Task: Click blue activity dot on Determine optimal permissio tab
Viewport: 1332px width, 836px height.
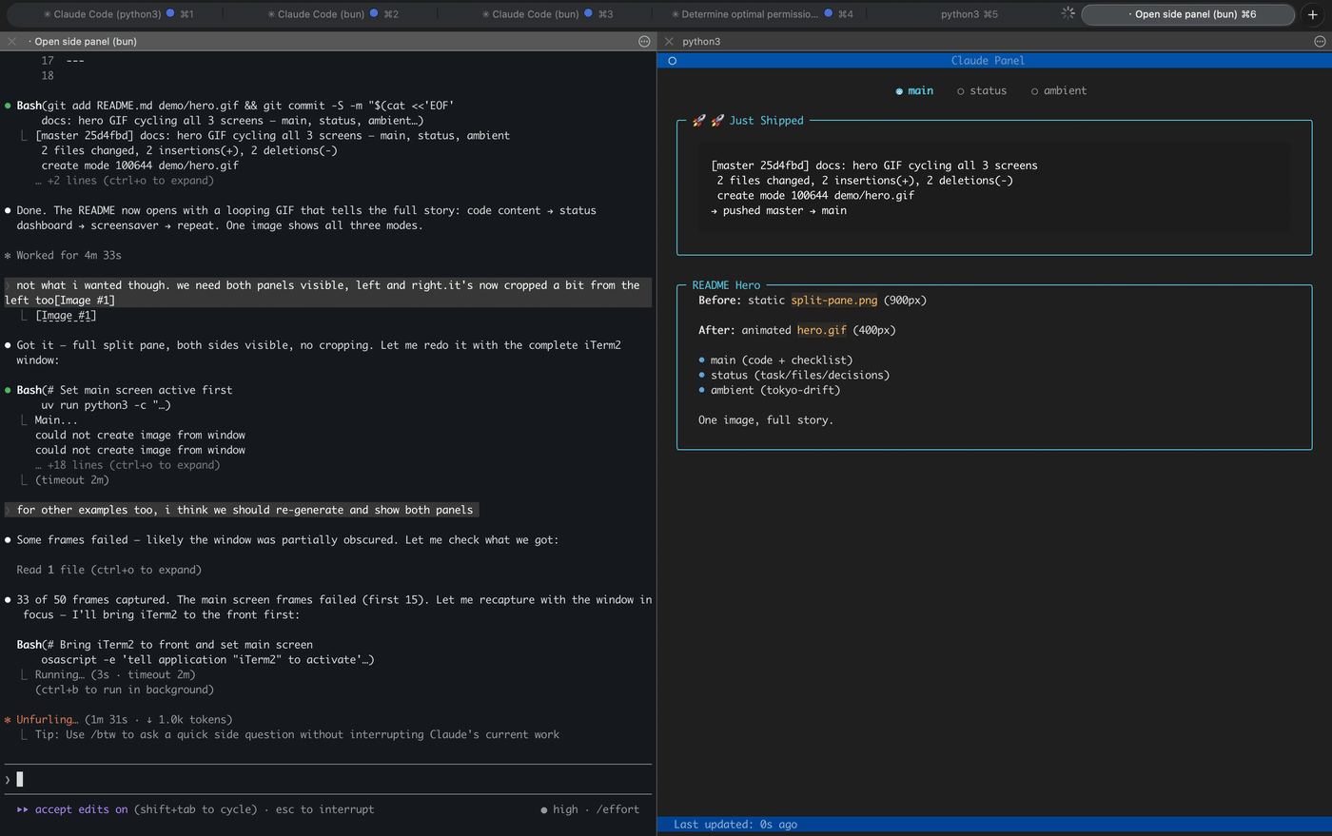Action: [x=828, y=14]
